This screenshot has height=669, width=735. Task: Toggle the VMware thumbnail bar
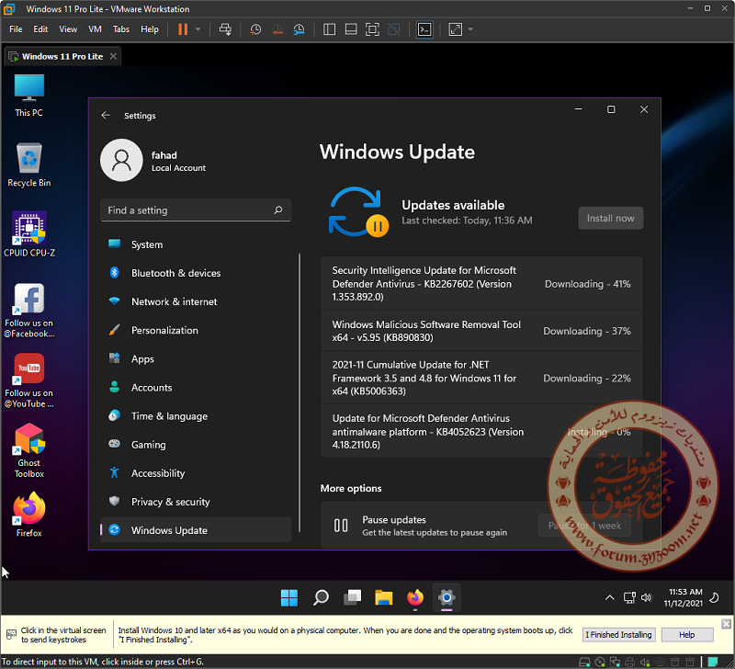point(351,29)
